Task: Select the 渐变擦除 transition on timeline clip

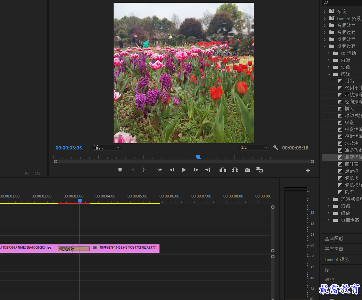Action: click(73, 249)
